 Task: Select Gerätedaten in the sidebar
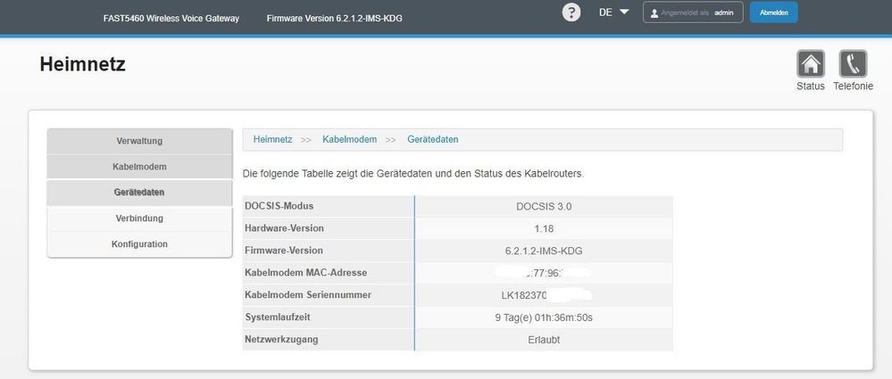point(139,193)
